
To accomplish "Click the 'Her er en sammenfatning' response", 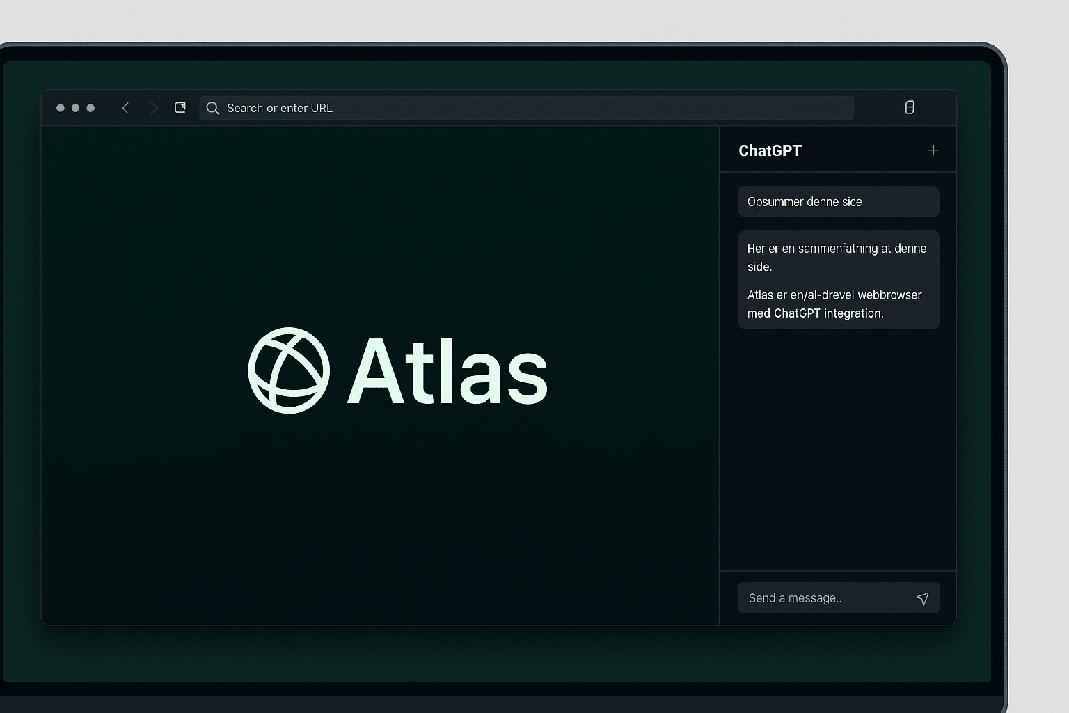I will tap(837, 257).
